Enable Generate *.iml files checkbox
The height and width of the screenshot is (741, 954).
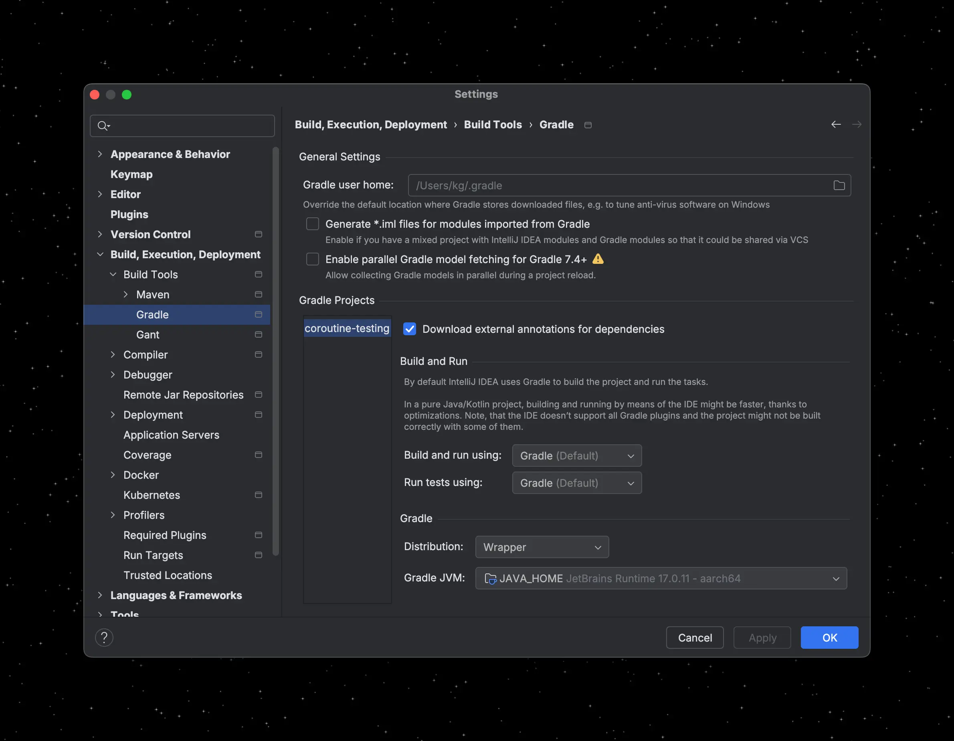point(313,224)
